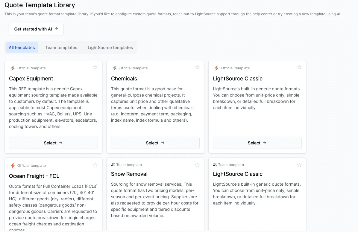The height and width of the screenshot is (232, 358).
Task: Click official template LightSource Classic title
Action: [x=238, y=78]
